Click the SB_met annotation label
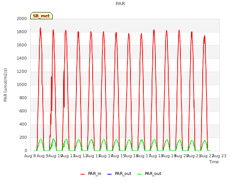This screenshot has width=242, height=181. click(x=41, y=16)
